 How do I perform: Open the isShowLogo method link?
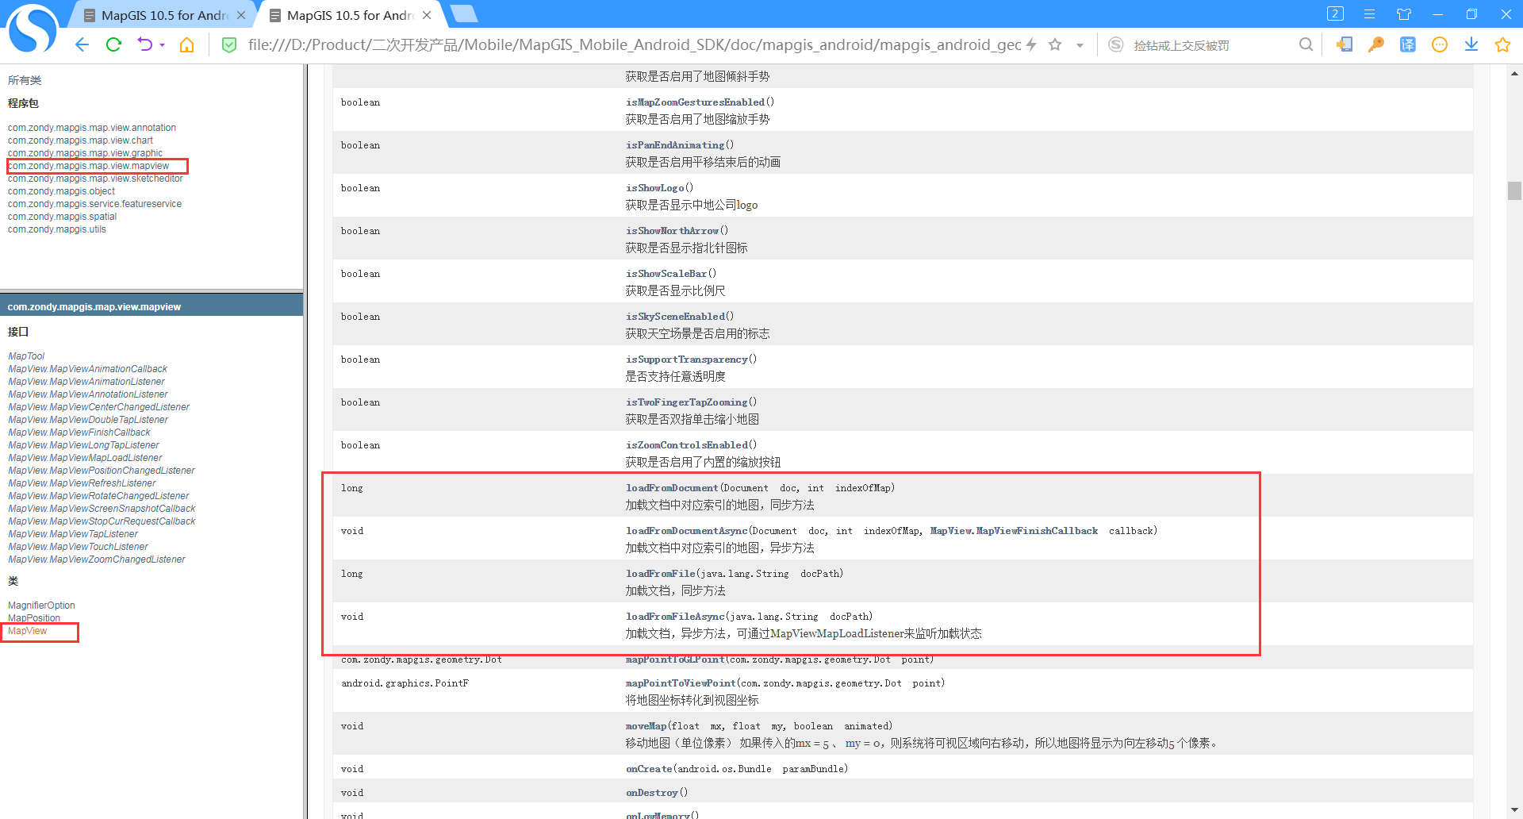(x=654, y=188)
